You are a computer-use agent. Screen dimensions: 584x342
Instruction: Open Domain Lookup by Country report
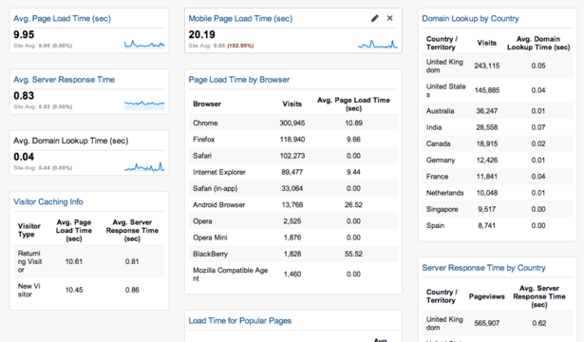470,19
